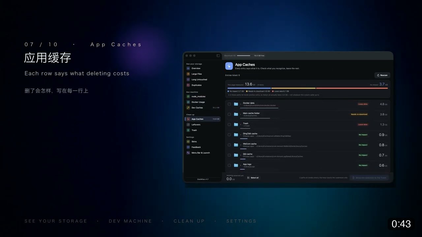This screenshot has width=422, height=237.
Task: Toggle the sidebar panel icon
Action: point(218,56)
